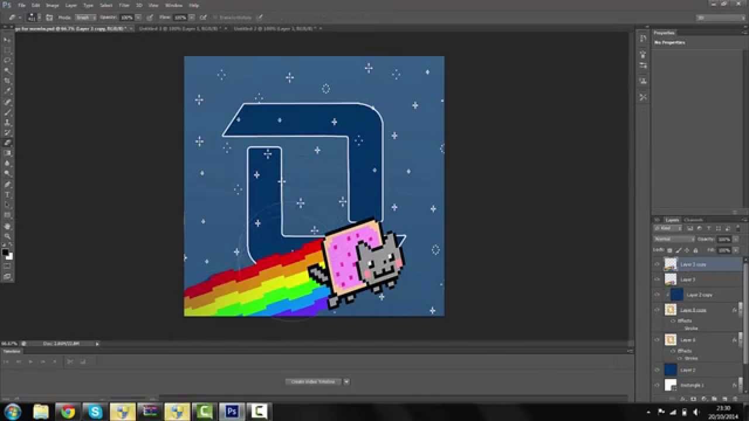Select the Clone Stamp tool

pyautogui.click(x=8, y=122)
